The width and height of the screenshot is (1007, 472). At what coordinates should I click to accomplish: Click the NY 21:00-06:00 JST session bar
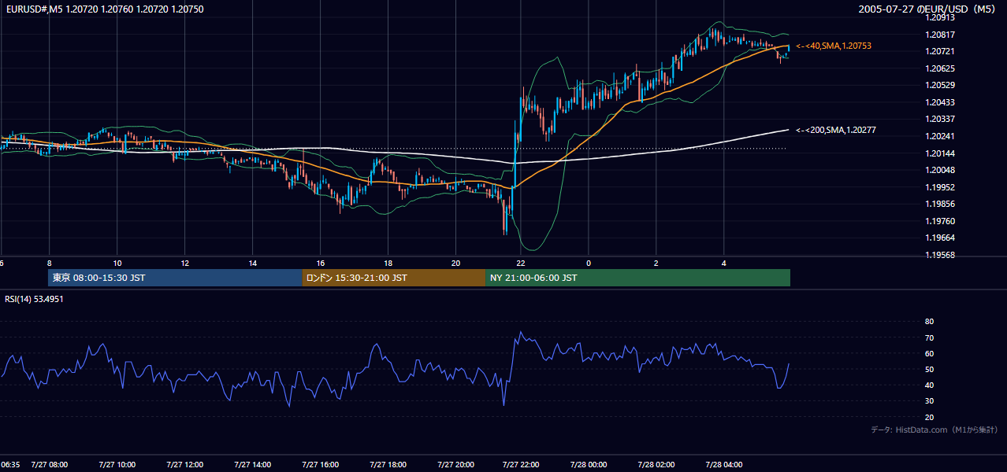pos(637,278)
